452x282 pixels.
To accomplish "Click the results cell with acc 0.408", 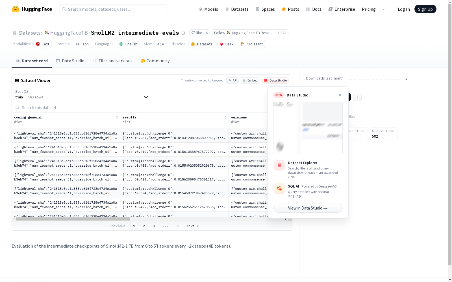I will pos(174,163).
